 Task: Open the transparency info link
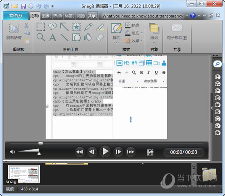[143, 16]
